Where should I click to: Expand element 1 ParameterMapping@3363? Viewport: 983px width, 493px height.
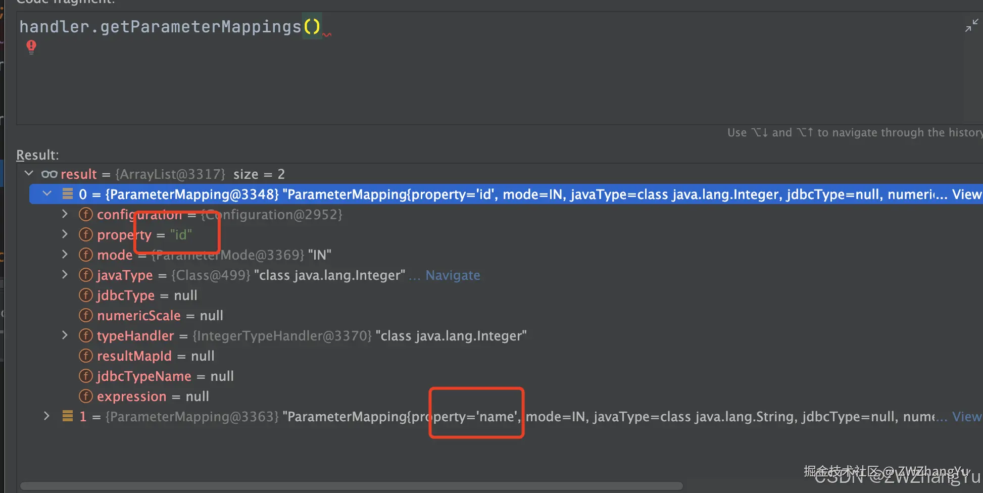point(46,416)
